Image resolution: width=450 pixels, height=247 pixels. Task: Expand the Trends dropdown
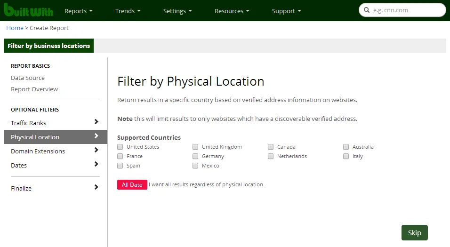[x=128, y=11]
